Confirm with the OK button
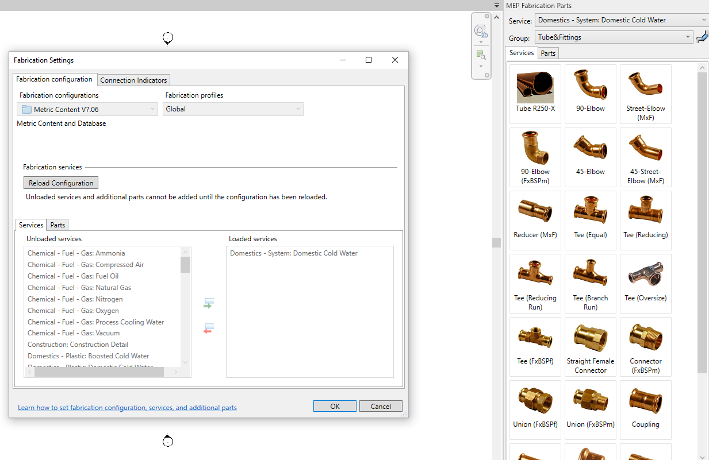The height and width of the screenshot is (460, 709). (335, 406)
